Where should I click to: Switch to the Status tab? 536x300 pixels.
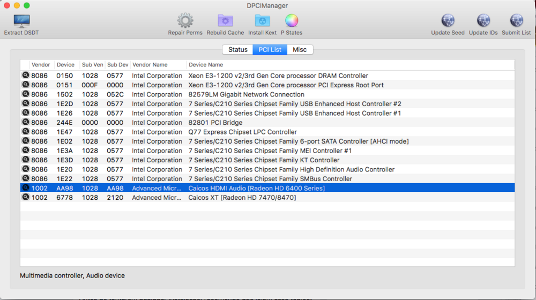point(237,49)
